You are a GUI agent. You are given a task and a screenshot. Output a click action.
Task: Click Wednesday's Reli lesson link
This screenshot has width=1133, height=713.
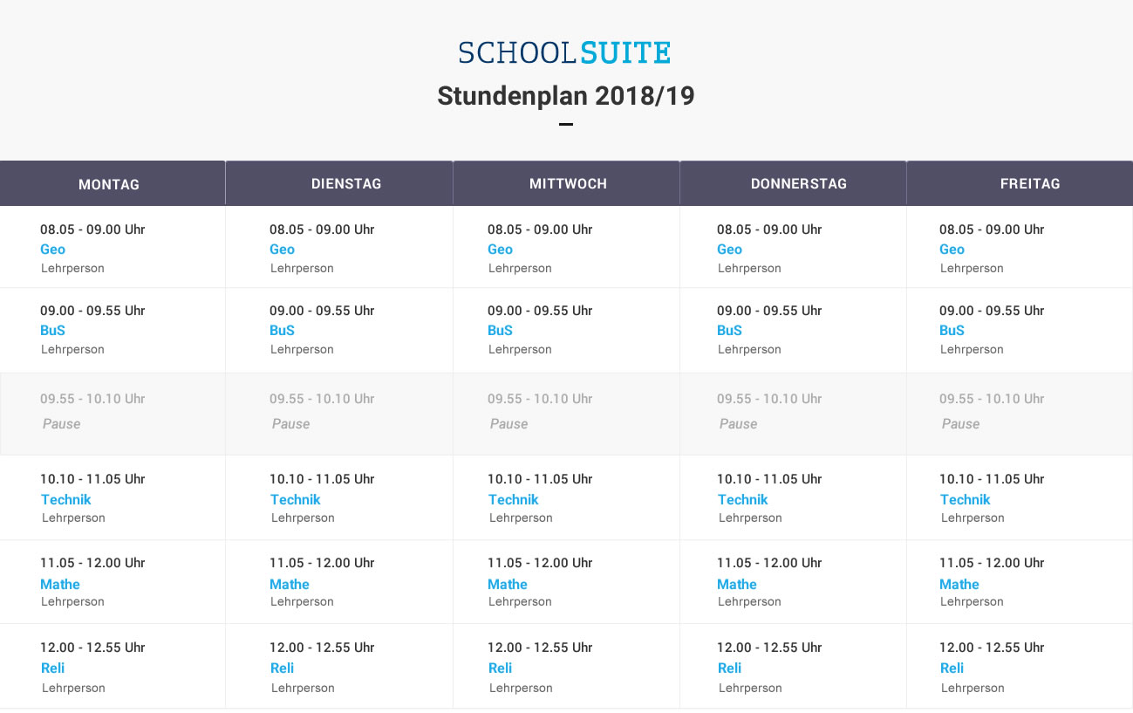[501, 668]
